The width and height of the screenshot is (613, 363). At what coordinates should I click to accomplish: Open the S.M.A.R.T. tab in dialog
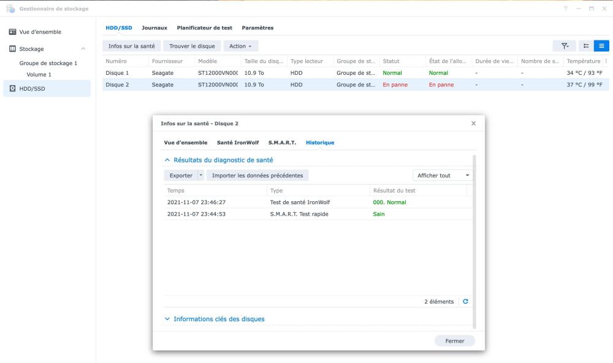(x=282, y=142)
